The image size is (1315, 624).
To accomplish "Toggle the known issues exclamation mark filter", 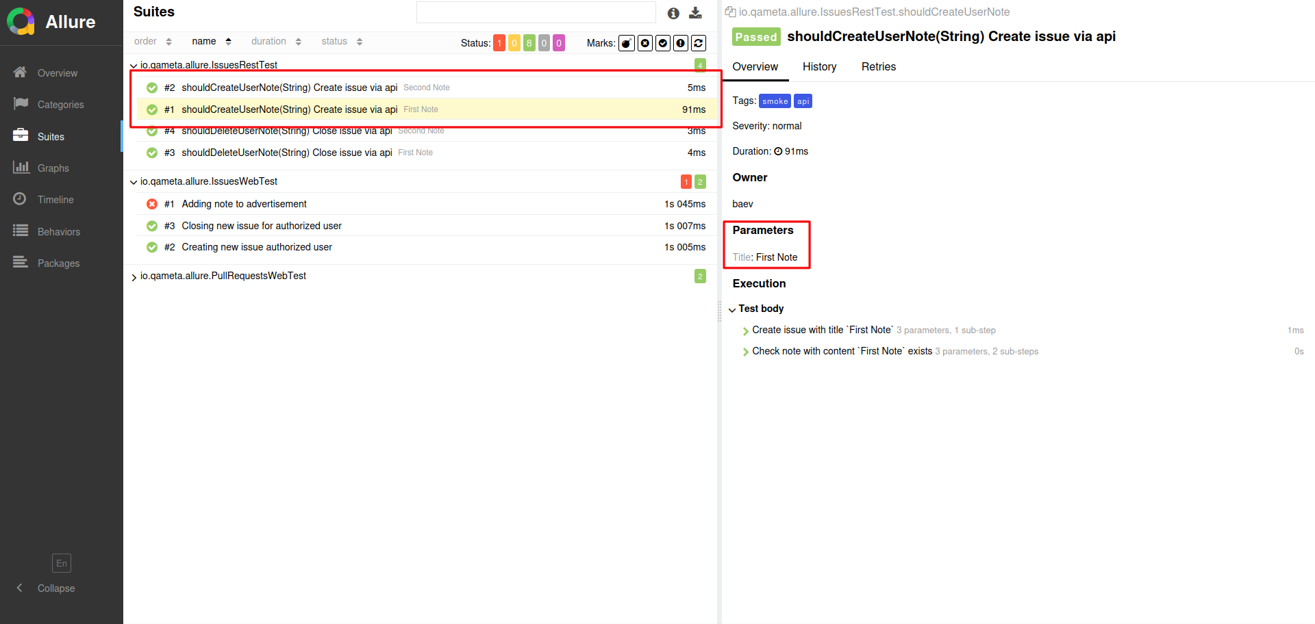I will pyautogui.click(x=681, y=42).
